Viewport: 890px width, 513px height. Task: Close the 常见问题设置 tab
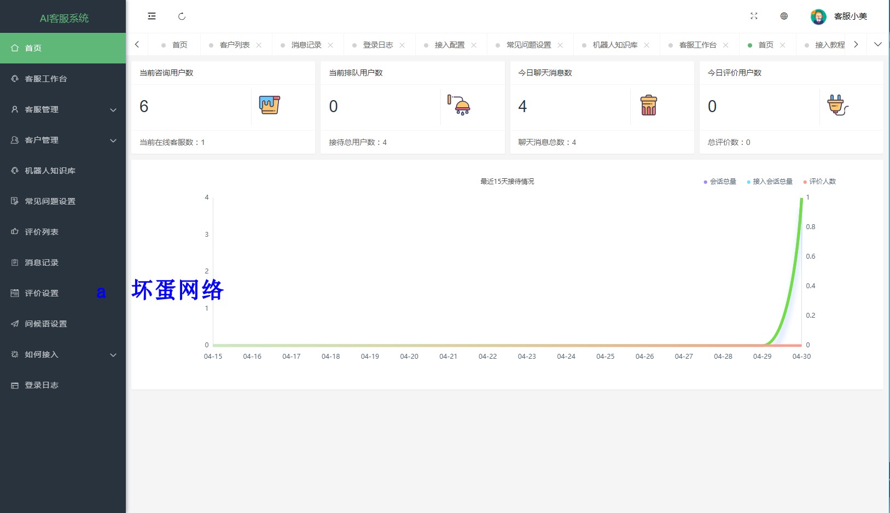[x=560, y=45]
